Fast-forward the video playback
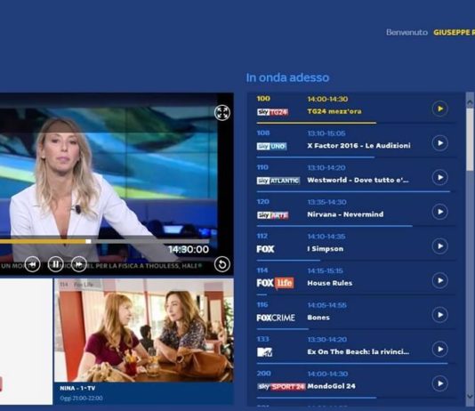475x411 pixels. tap(79, 264)
